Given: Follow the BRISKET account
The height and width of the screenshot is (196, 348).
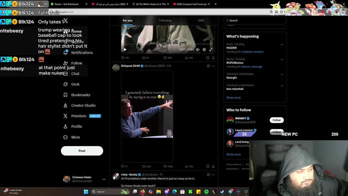Looking at the screenshot, I should coord(276,120).
